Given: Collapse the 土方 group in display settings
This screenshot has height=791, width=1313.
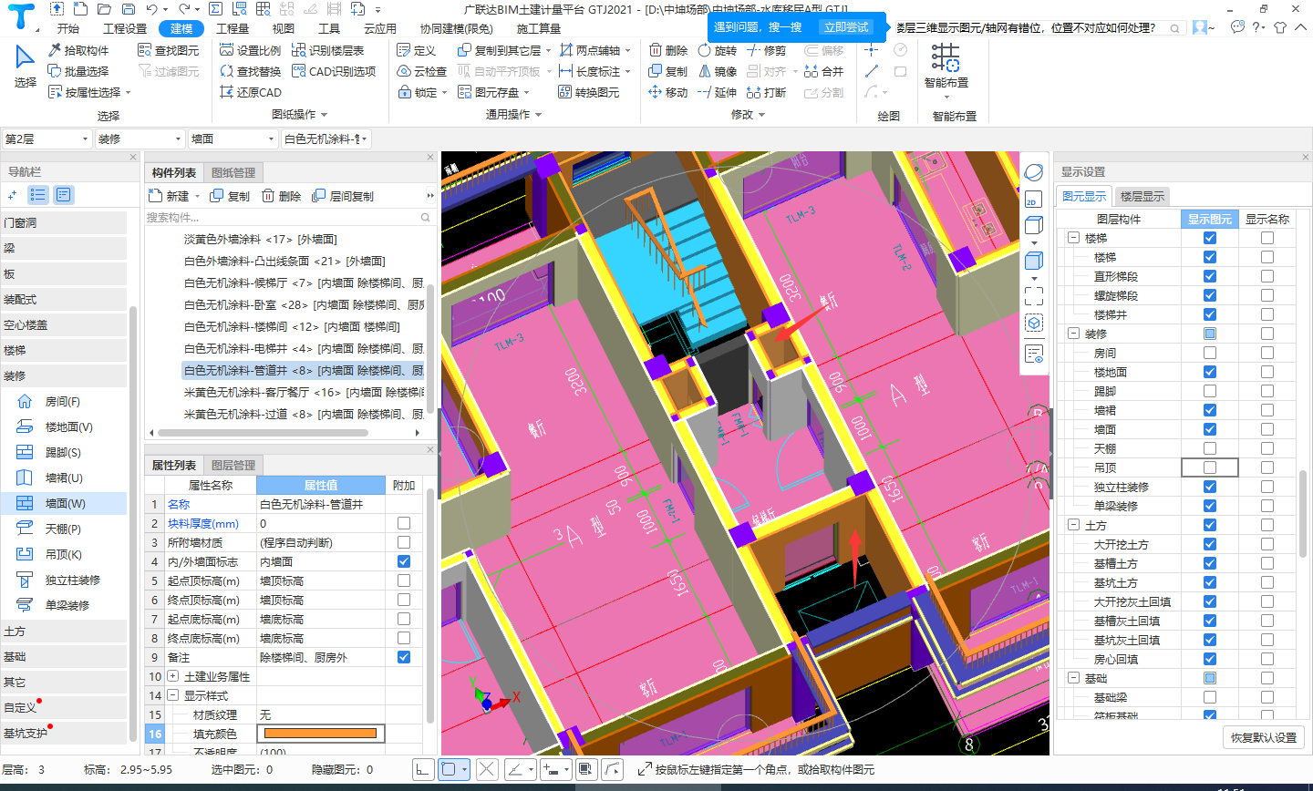Looking at the screenshot, I should pos(1073,525).
